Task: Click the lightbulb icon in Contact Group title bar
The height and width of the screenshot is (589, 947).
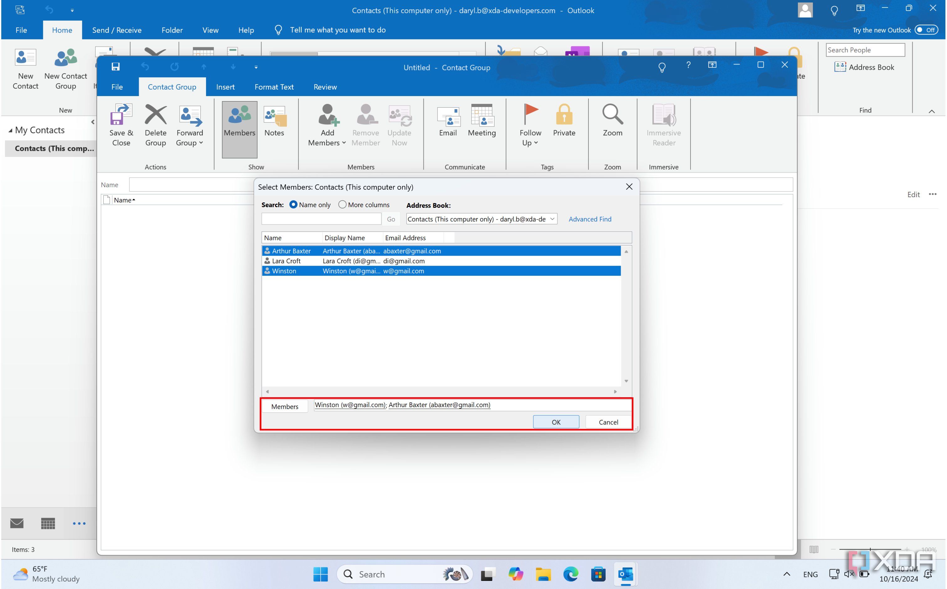Action: (x=662, y=67)
